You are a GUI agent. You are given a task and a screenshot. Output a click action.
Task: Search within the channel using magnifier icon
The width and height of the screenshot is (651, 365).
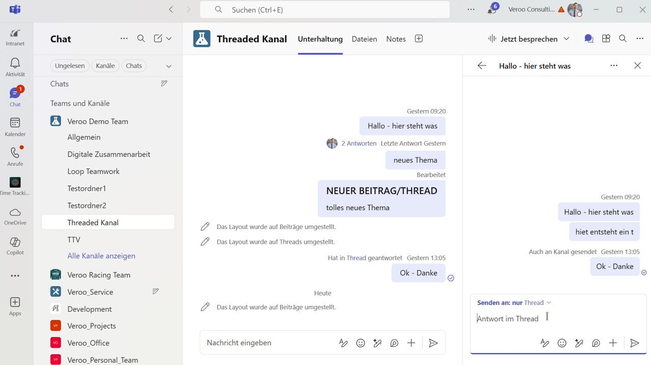coord(622,39)
